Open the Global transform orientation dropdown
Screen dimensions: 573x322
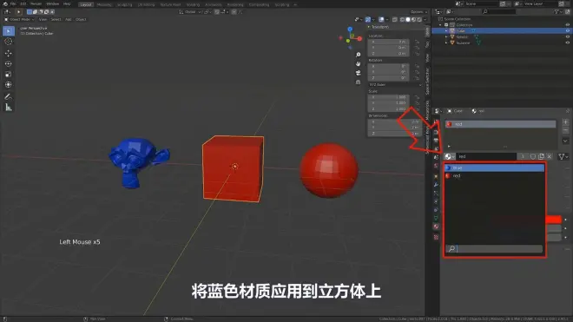tap(190, 11)
